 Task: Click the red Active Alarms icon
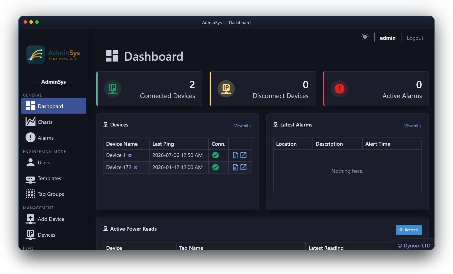[339, 89]
